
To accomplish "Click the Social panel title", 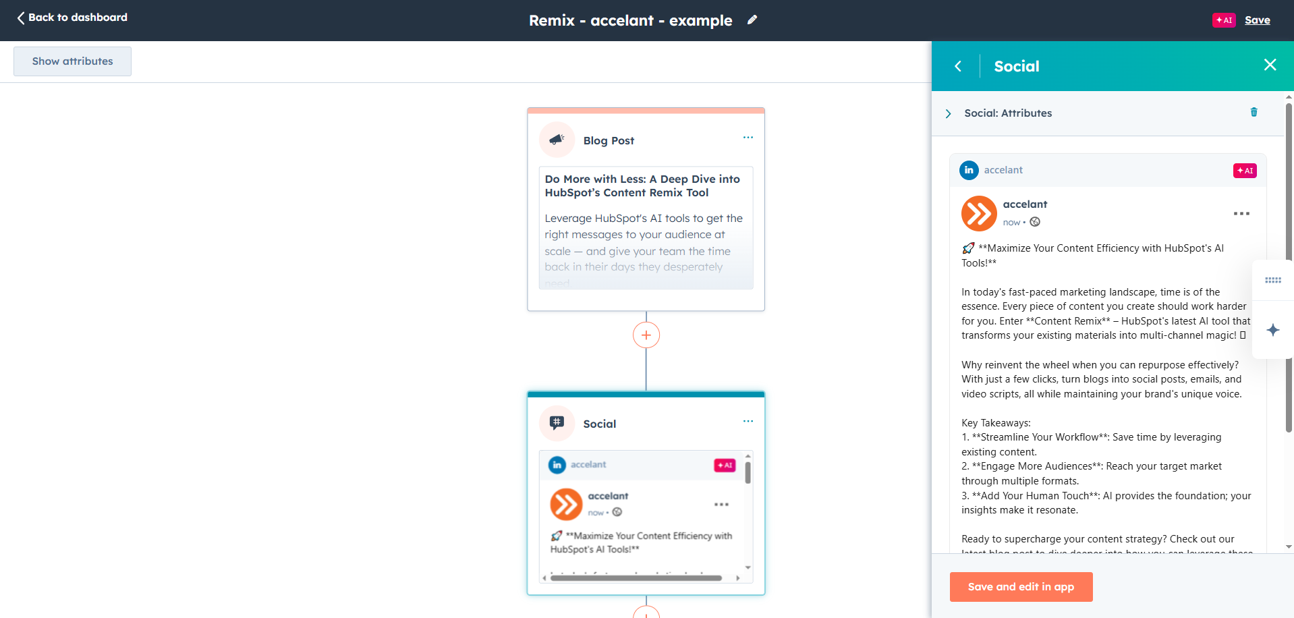I will (1017, 66).
